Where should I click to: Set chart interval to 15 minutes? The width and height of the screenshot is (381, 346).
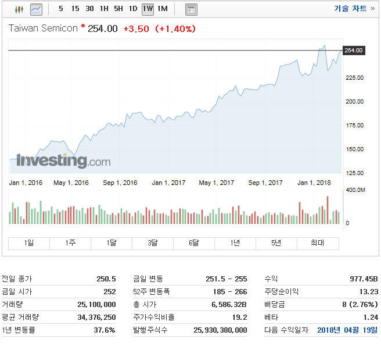tap(75, 9)
